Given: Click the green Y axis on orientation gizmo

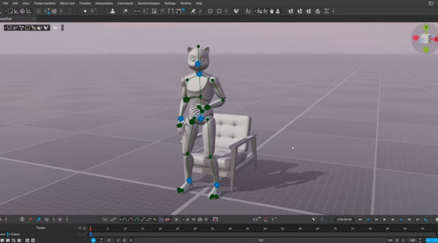Looking at the screenshot, I should [x=426, y=28].
